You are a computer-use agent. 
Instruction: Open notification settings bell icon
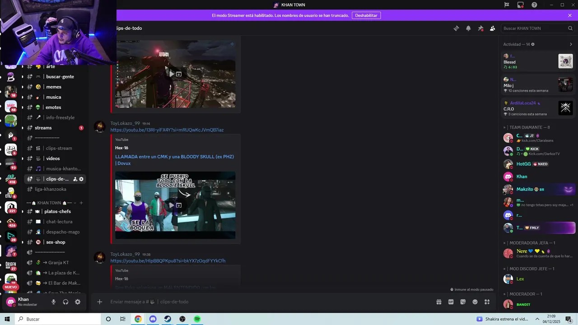coord(468,28)
